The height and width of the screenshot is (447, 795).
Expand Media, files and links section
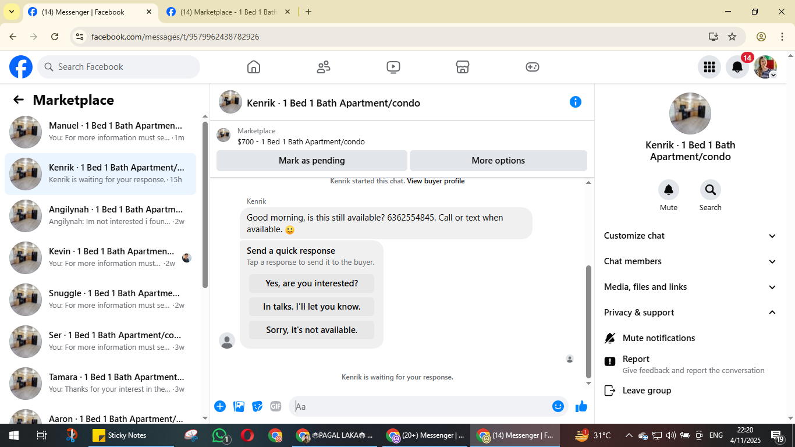pos(690,287)
